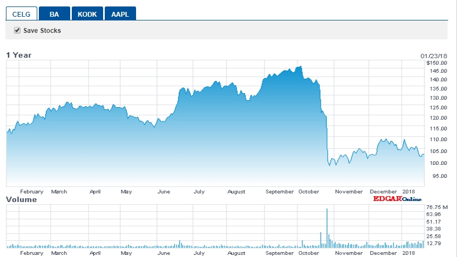Click the 01/23/18 date label

pos(434,56)
